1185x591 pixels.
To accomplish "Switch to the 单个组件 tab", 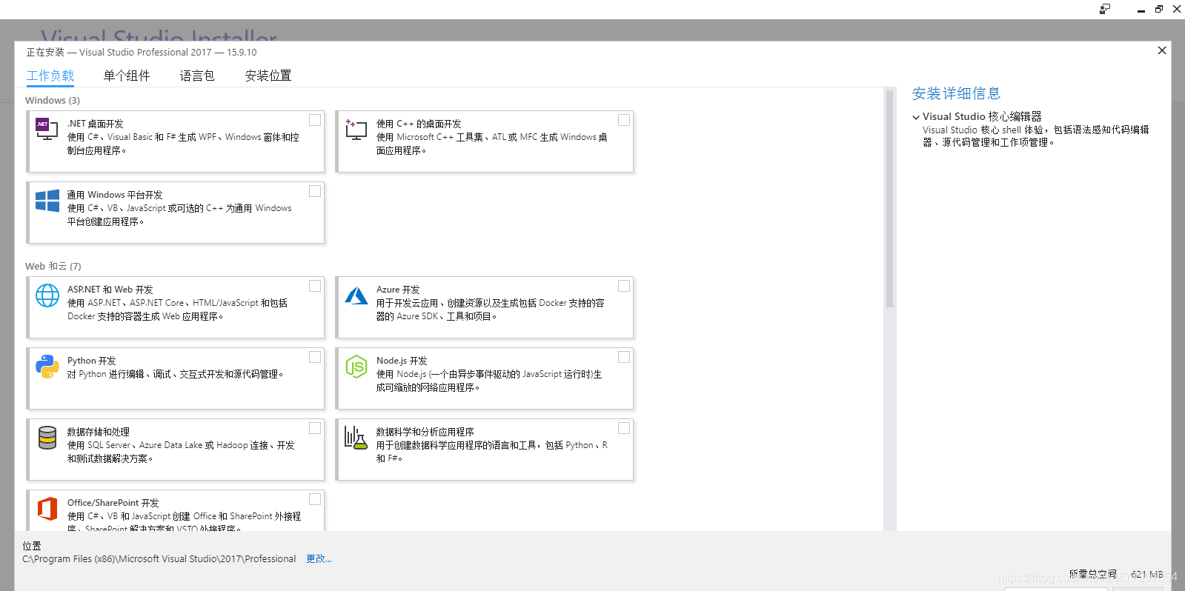I will pyautogui.click(x=127, y=76).
